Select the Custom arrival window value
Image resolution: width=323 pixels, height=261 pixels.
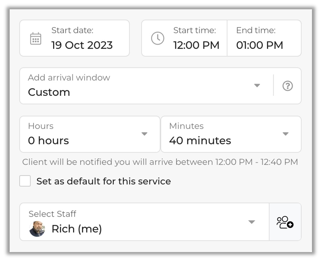pos(49,92)
